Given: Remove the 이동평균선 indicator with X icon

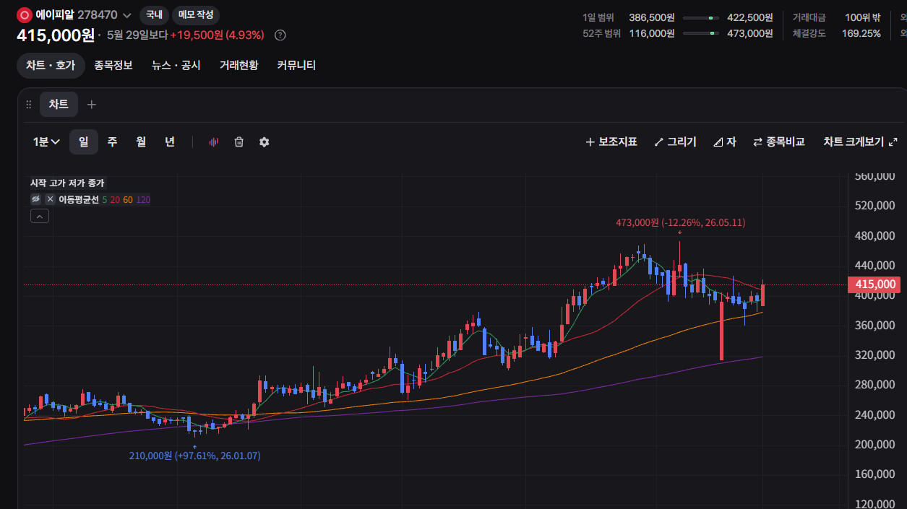Looking at the screenshot, I should coord(50,199).
